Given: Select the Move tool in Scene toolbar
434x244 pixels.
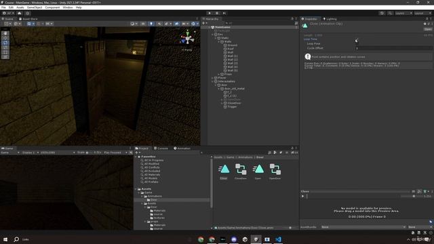Looking at the screenshot, I should 5,38.
